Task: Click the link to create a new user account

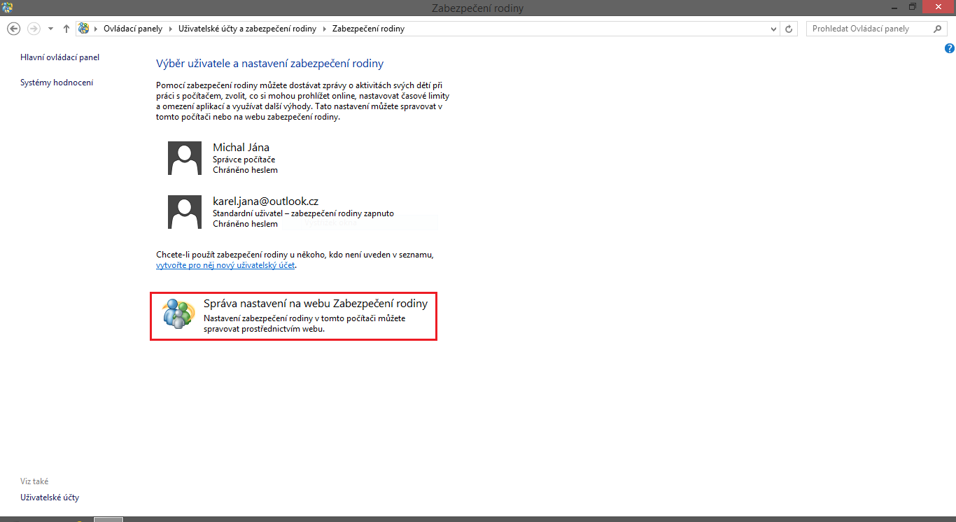Action: [x=225, y=265]
